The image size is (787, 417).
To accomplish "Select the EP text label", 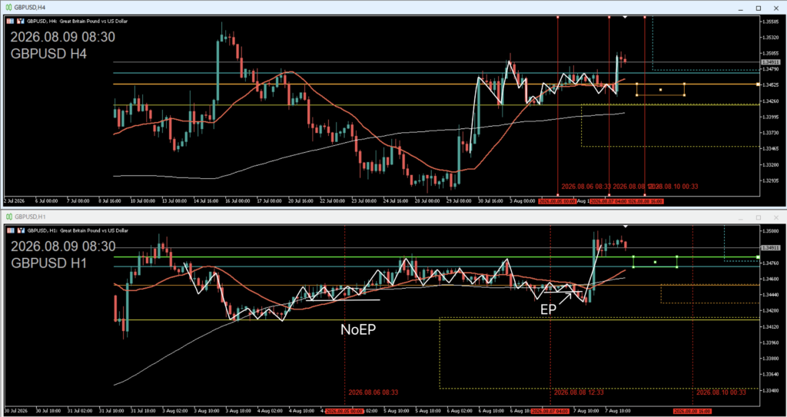I will point(548,310).
